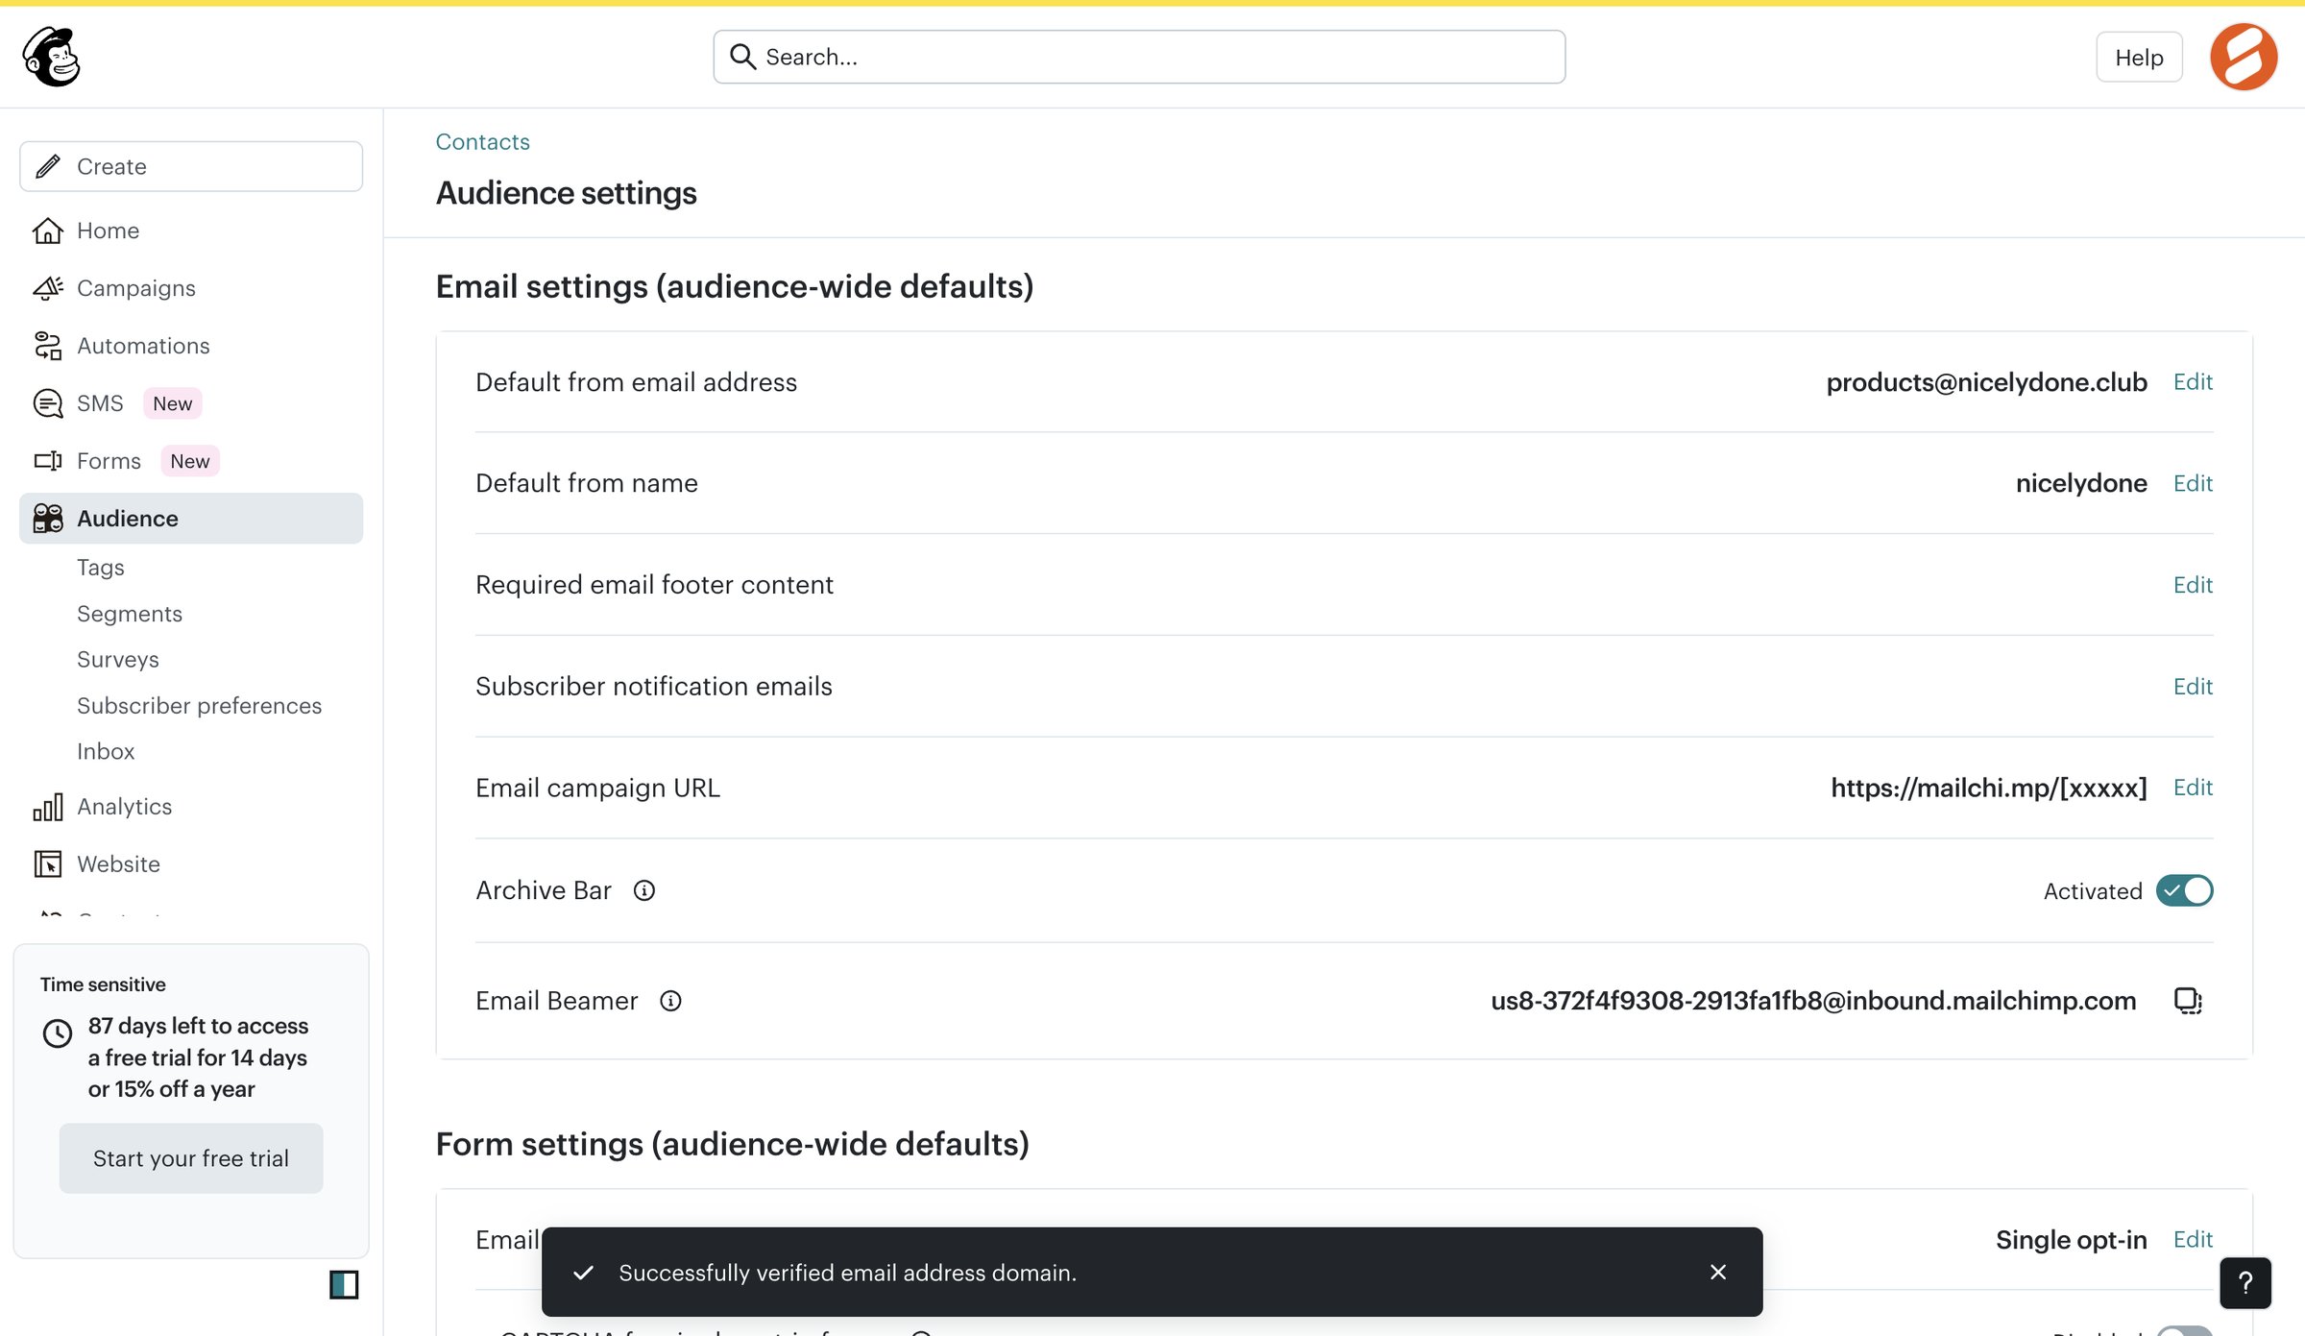
Task: Edit the email campaign URL
Action: coord(2193,788)
